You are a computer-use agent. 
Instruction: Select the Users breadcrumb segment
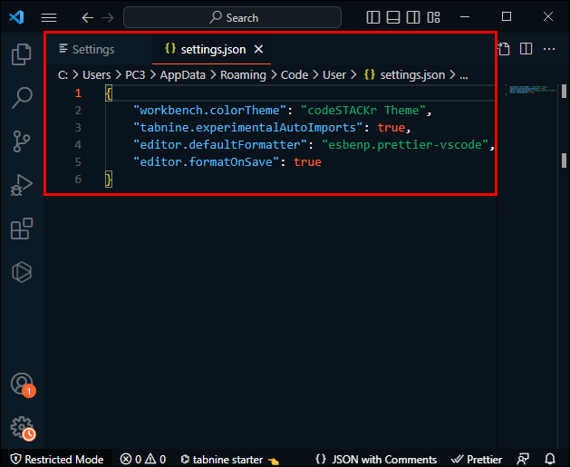pyautogui.click(x=96, y=75)
